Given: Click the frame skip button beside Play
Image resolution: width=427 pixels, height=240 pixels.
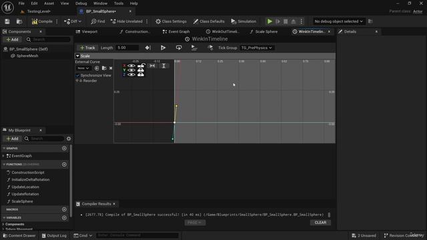Looking at the screenshot, I should pos(278,21).
